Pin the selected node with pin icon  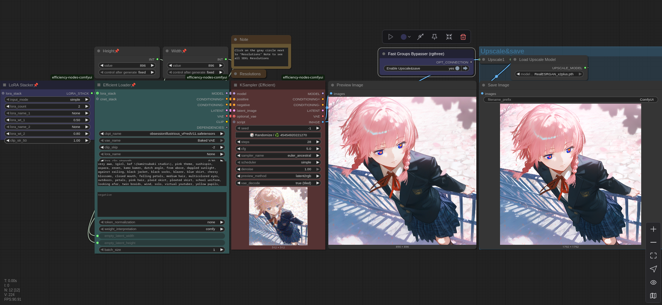coord(434,37)
